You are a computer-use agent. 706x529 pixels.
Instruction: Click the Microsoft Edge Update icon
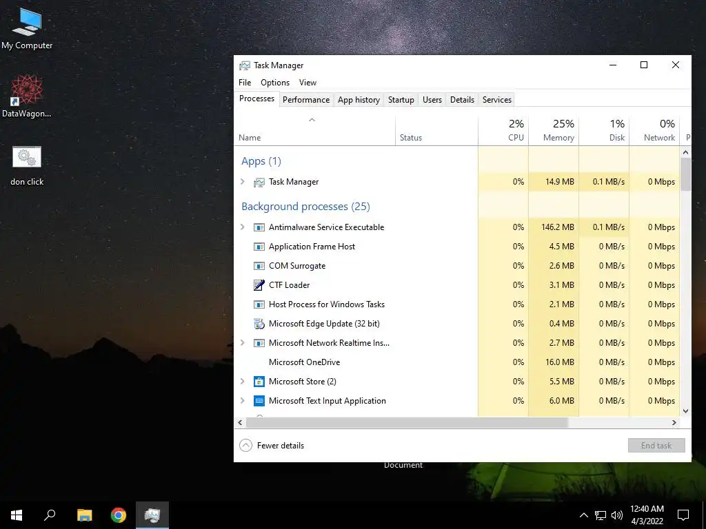(259, 324)
